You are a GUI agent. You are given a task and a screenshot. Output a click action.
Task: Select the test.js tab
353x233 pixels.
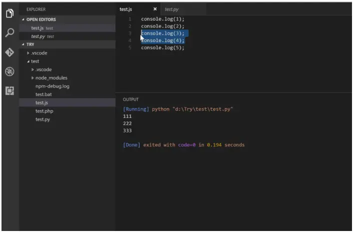(x=126, y=9)
